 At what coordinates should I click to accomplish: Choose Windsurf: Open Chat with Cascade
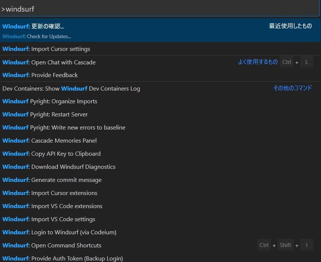coord(160,62)
